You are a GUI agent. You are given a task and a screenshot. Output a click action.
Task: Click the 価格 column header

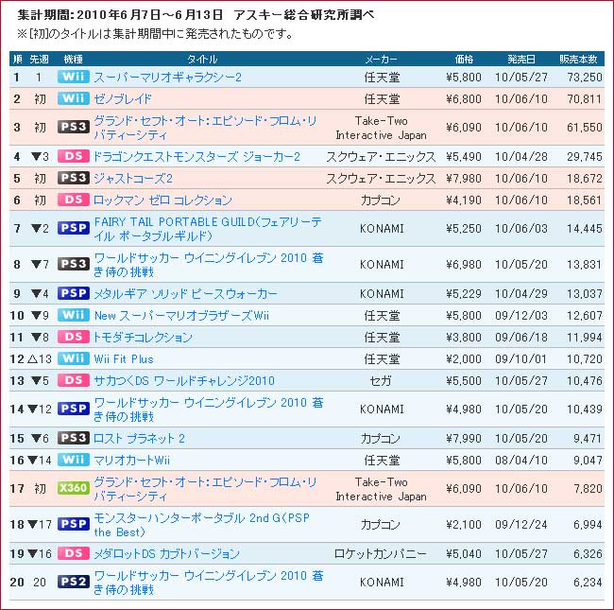point(464,60)
